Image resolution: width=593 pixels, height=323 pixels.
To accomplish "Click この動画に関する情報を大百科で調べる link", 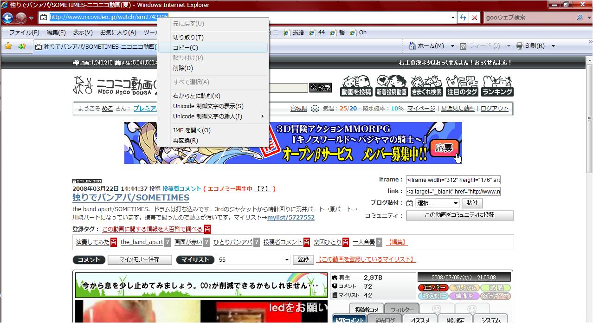I will pos(153,229).
